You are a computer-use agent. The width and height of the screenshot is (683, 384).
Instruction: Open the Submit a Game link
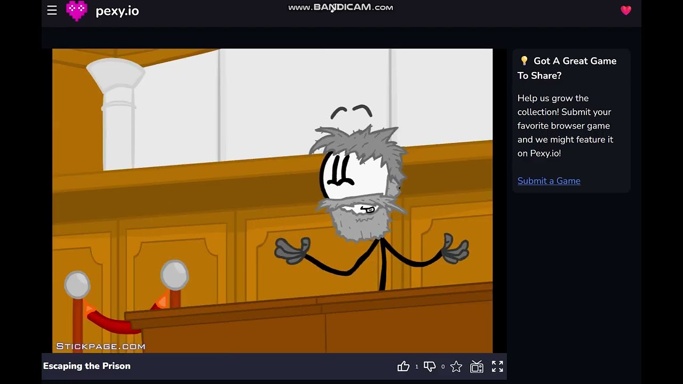[x=549, y=181]
